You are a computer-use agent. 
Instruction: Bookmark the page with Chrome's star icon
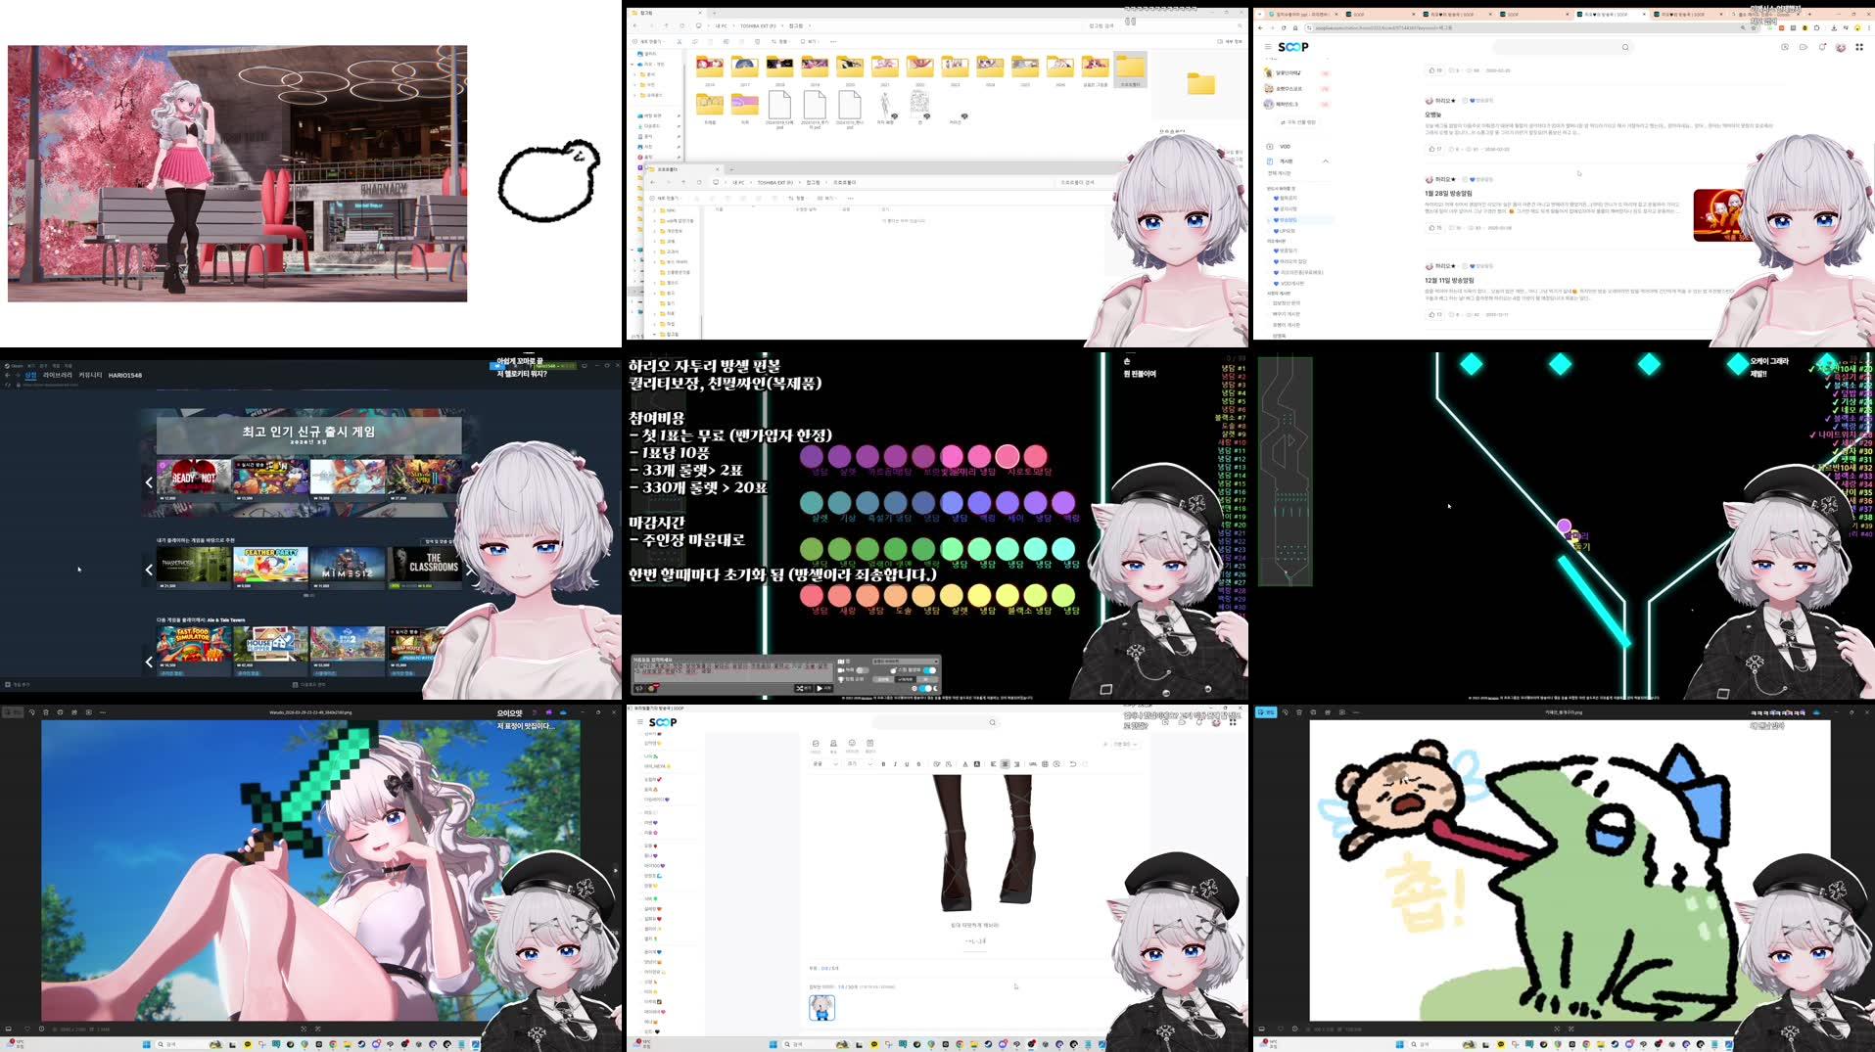coord(1745,28)
